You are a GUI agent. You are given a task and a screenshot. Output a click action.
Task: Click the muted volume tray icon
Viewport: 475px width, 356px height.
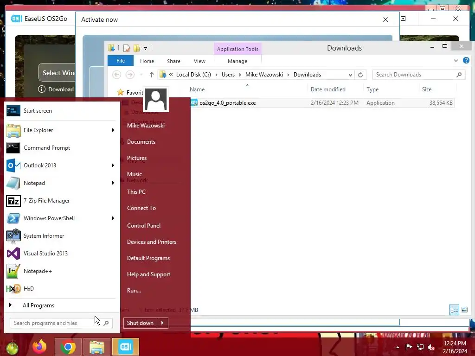point(431,347)
